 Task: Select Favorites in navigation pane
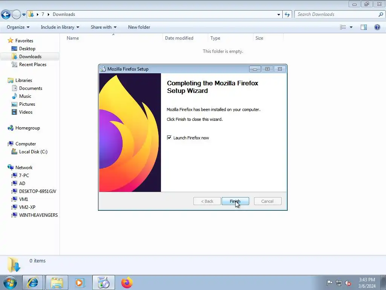pyautogui.click(x=24, y=41)
